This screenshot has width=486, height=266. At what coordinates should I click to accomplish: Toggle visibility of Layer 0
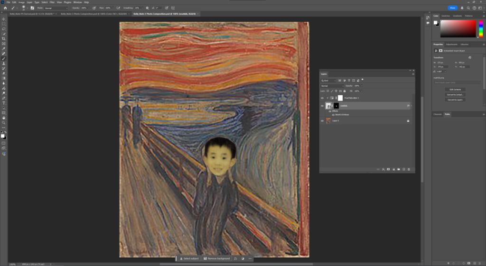[322, 121]
